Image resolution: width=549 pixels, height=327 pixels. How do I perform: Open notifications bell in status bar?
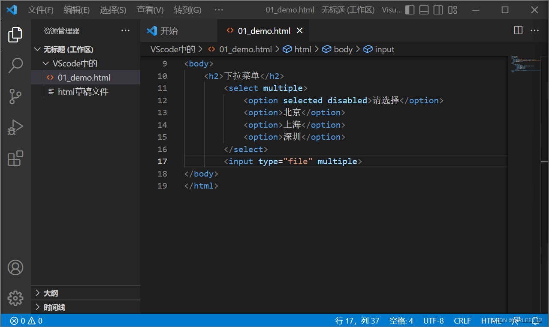[x=536, y=321]
